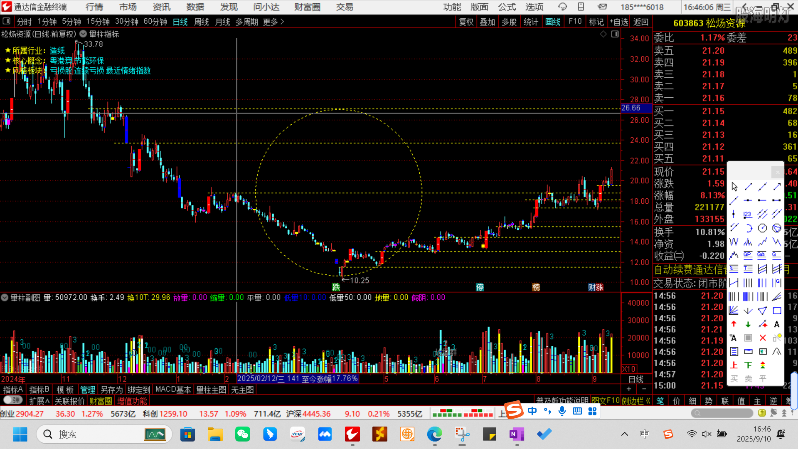Click the red X delete drawing tool
The image size is (798, 449).
(762, 338)
